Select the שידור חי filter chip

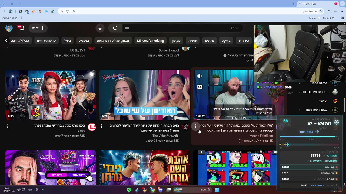tap(244, 41)
